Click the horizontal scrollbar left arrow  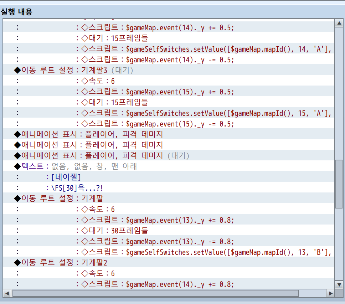pos(7,293)
